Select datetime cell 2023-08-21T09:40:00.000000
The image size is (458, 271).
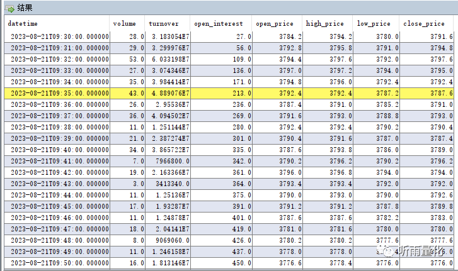[x=57, y=150]
